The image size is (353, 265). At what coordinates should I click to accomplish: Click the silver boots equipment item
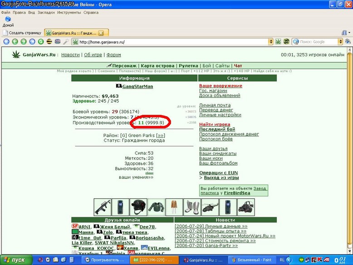(x=192, y=207)
